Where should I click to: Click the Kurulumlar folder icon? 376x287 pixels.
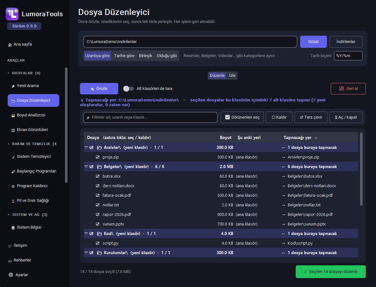point(99,253)
